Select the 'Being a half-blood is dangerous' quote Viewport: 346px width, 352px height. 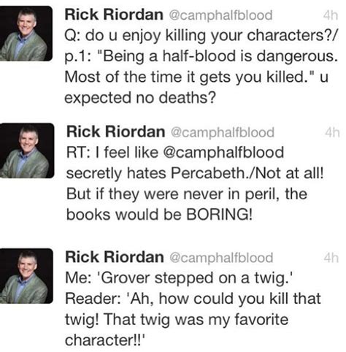click(x=220, y=56)
